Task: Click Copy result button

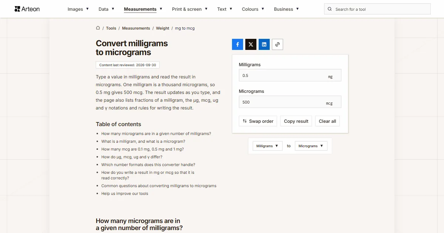Action: (x=296, y=121)
